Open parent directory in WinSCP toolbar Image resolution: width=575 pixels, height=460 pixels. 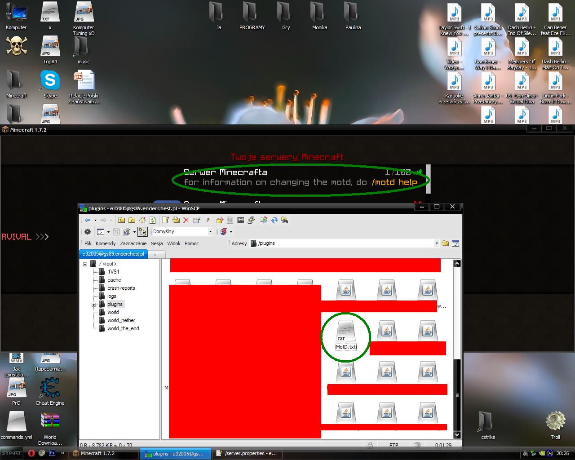(121, 220)
